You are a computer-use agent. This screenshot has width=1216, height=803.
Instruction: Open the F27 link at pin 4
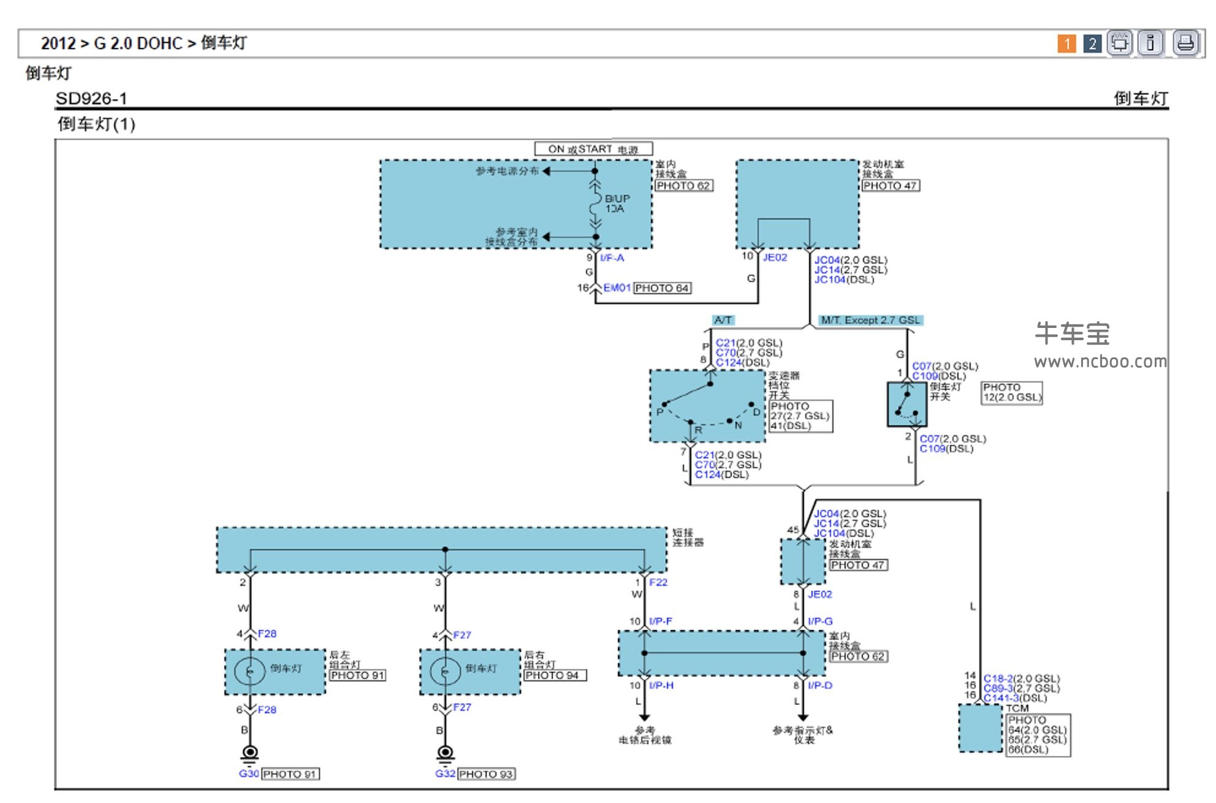[x=463, y=636]
